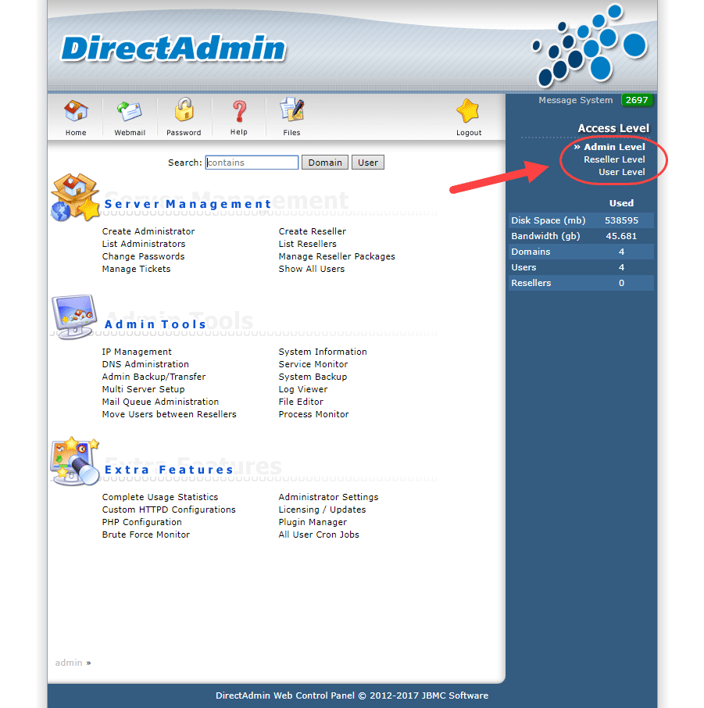Click the Message System count badge

pos(637,100)
